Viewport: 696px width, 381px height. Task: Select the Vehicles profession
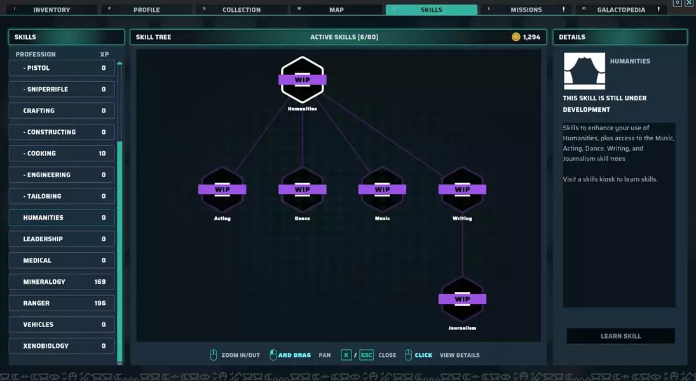click(62, 324)
